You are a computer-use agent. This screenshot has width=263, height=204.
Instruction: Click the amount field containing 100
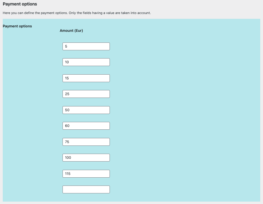(86, 157)
